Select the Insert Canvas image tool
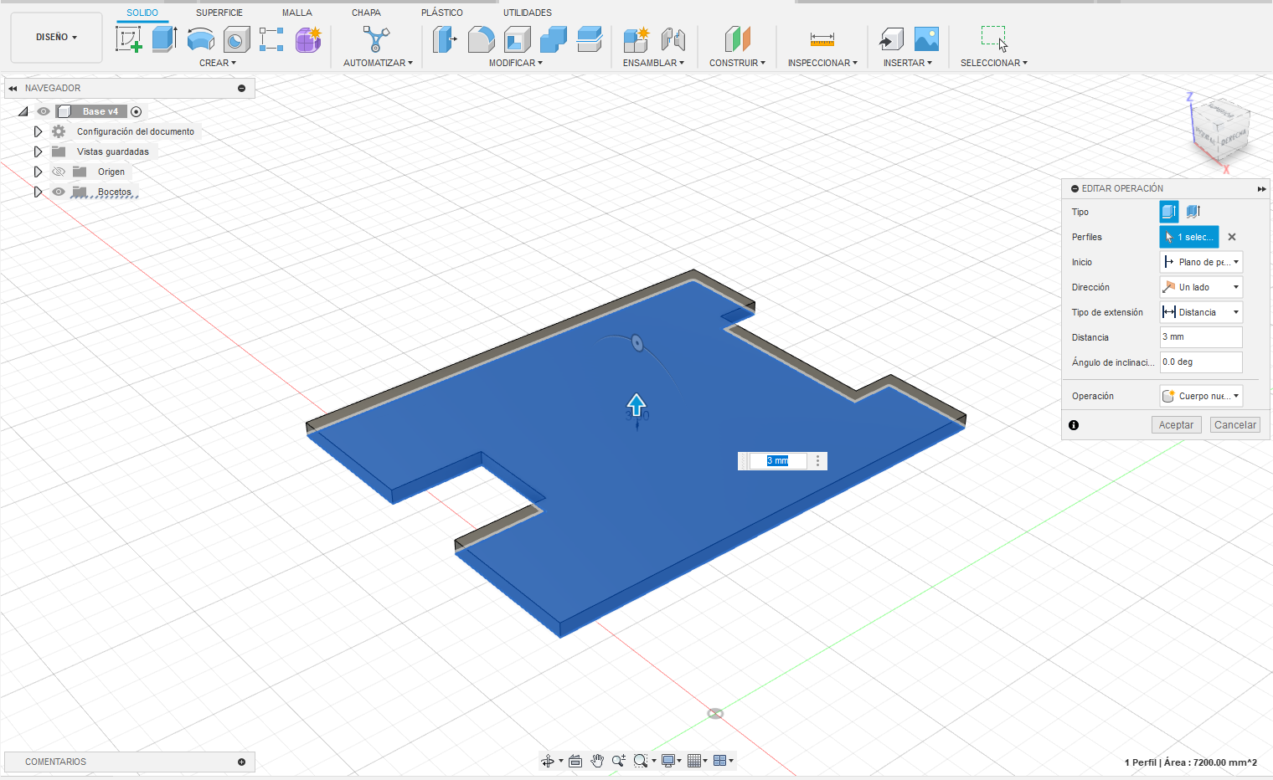 (x=926, y=38)
